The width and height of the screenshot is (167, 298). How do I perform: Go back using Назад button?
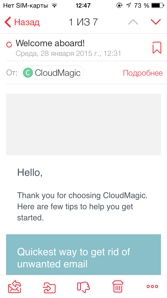click(x=22, y=22)
